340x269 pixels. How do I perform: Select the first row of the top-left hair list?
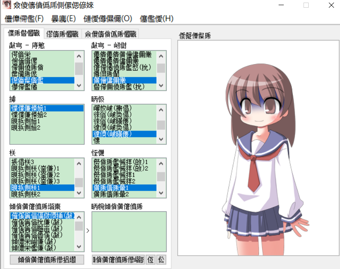click(42, 55)
